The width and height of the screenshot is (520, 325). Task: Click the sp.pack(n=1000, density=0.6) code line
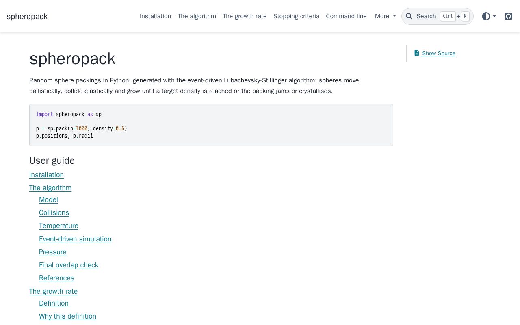(82, 128)
